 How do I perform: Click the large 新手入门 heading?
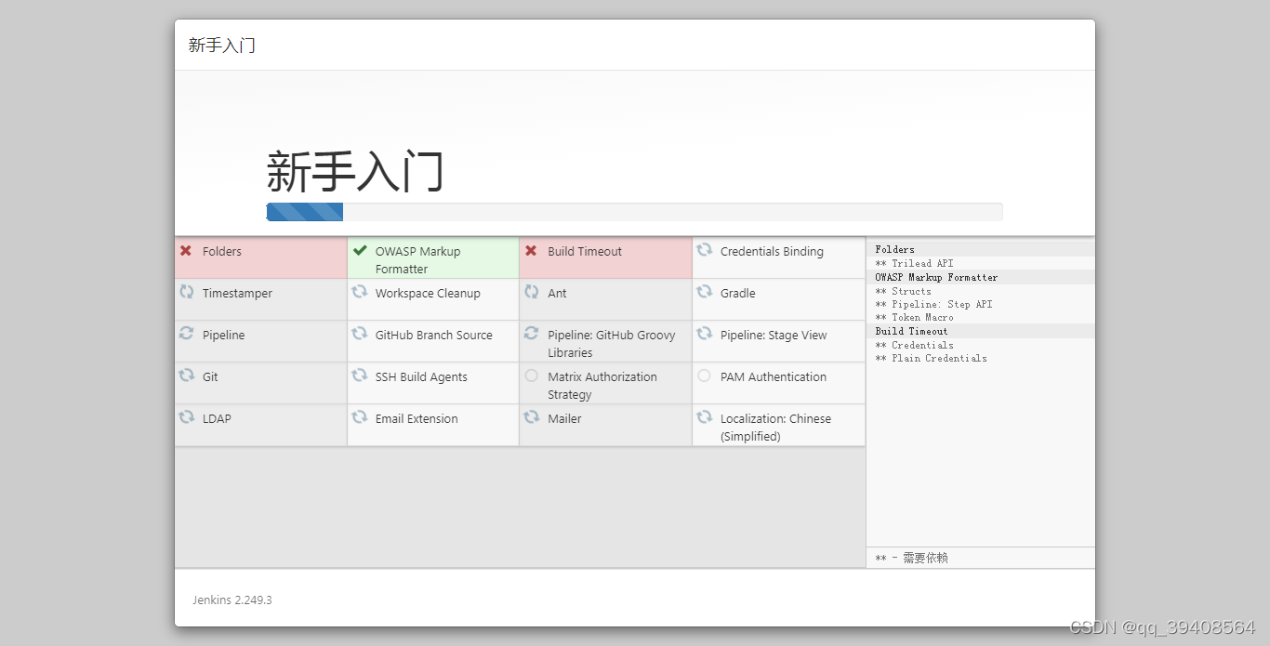[x=355, y=172]
